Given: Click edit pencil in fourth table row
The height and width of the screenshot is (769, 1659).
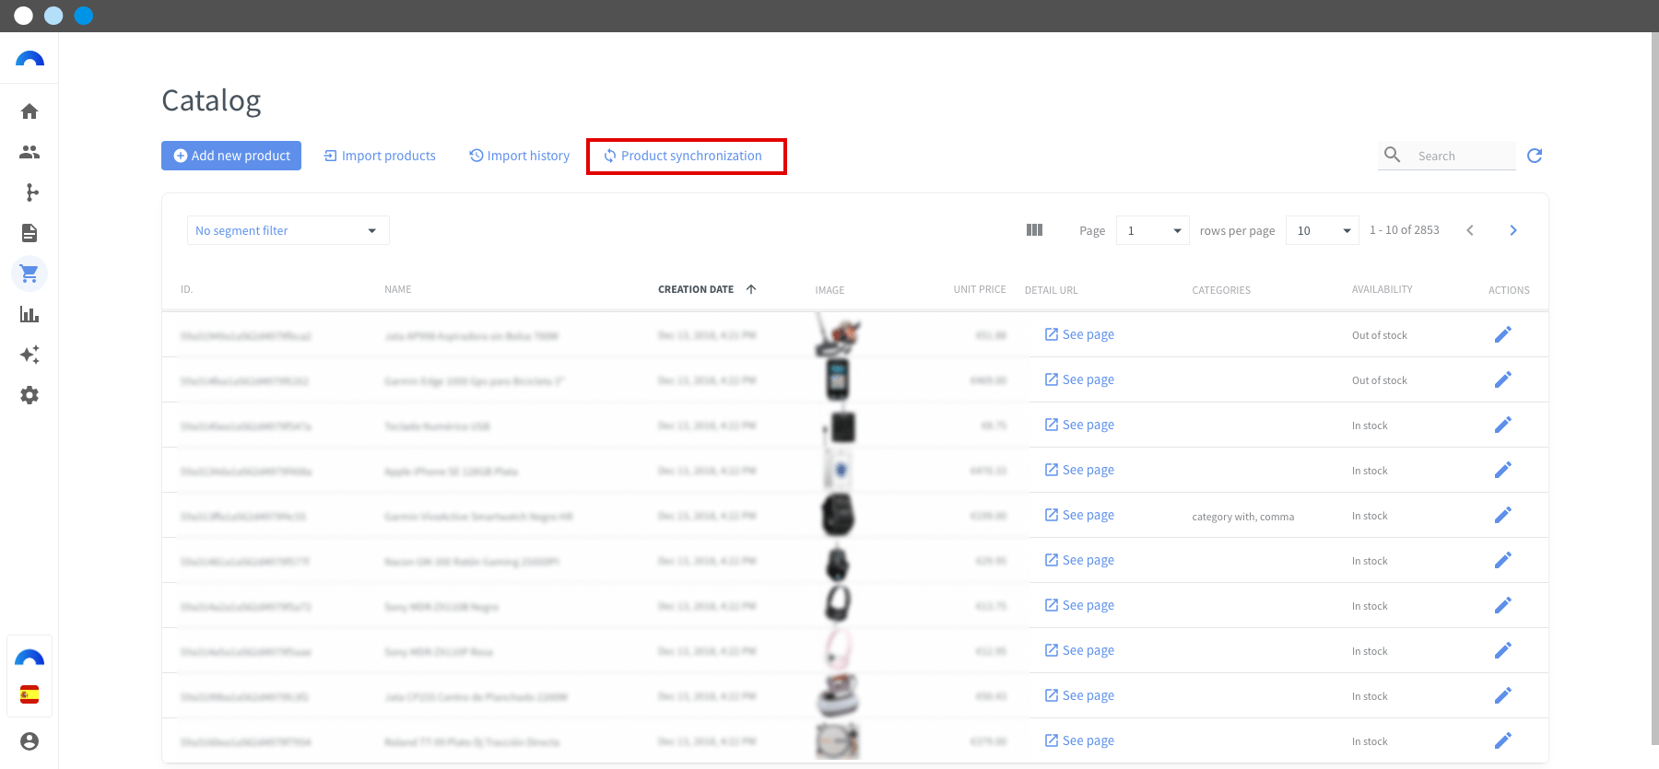Looking at the screenshot, I should click(x=1503, y=470).
